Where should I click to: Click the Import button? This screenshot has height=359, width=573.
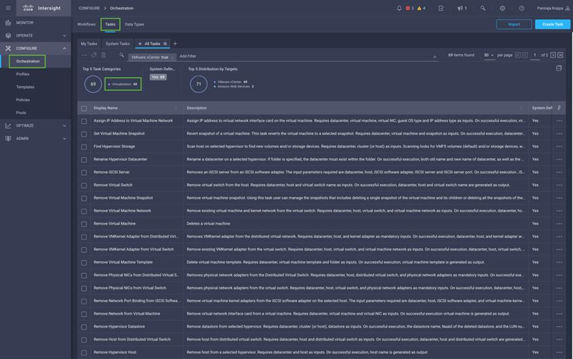pos(513,24)
